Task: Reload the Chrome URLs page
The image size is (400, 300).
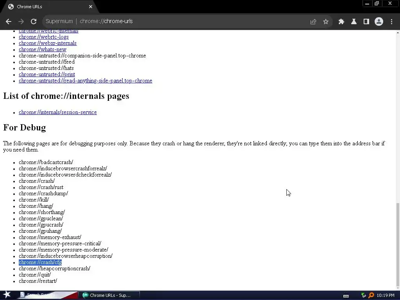Action: (34, 21)
